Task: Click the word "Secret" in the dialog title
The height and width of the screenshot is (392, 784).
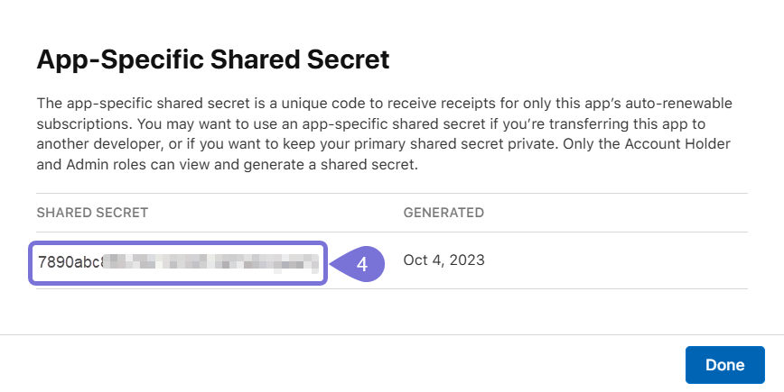Action: click(346, 60)
